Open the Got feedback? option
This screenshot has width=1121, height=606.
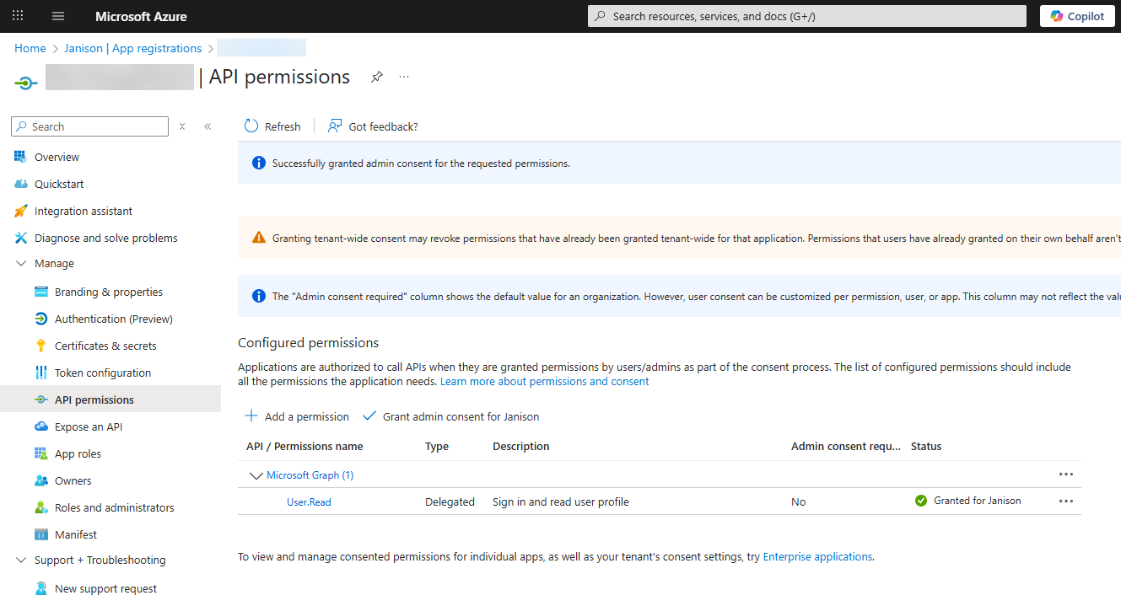(373, 126)
